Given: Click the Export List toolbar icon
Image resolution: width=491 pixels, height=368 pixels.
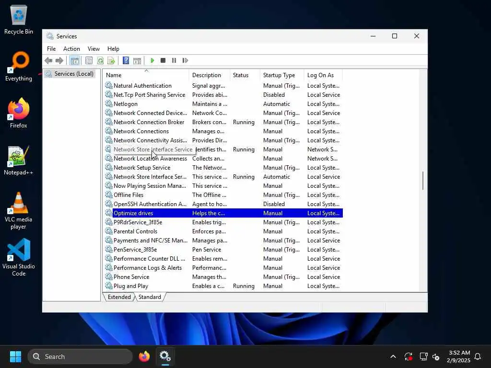Looking at the screenshot, I should [111, 60].
